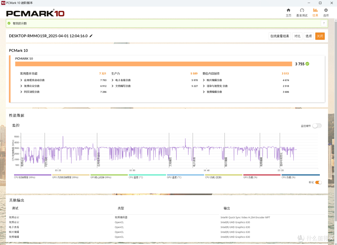337x245 pixels.
Task: Click the result name DESKTOP-RMMO15R_2025-04-01
Action: point(48,36)
